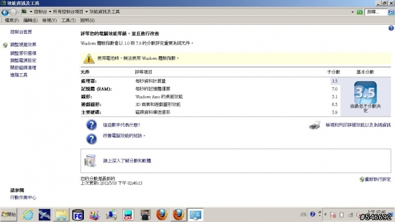Click the help icon beside 這些數字代表什麼
Screen dimensions: 395x222
pos(91,125)
